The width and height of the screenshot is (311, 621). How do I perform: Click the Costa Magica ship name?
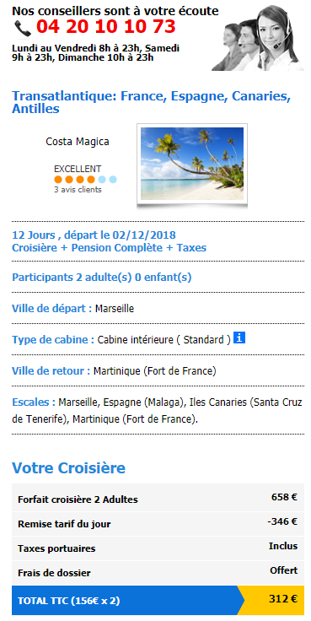tap(78, 142)
